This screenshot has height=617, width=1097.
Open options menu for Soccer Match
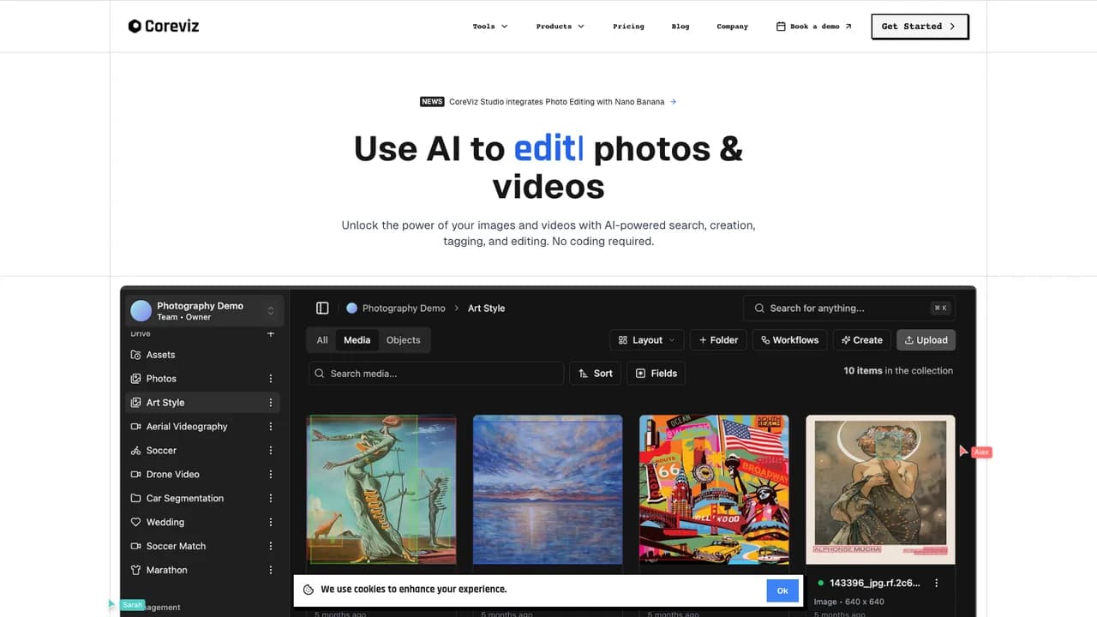[271, 547]
